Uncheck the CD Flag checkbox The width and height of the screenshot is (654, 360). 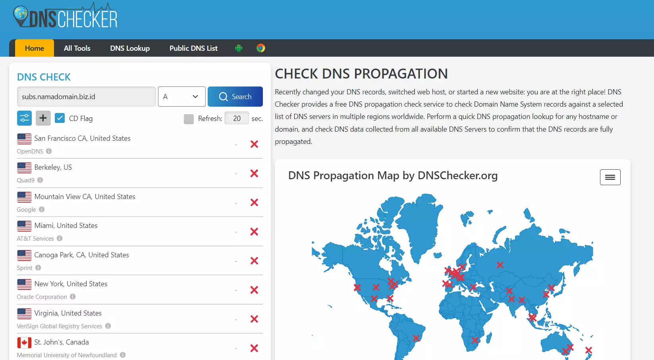coord(60,118)
